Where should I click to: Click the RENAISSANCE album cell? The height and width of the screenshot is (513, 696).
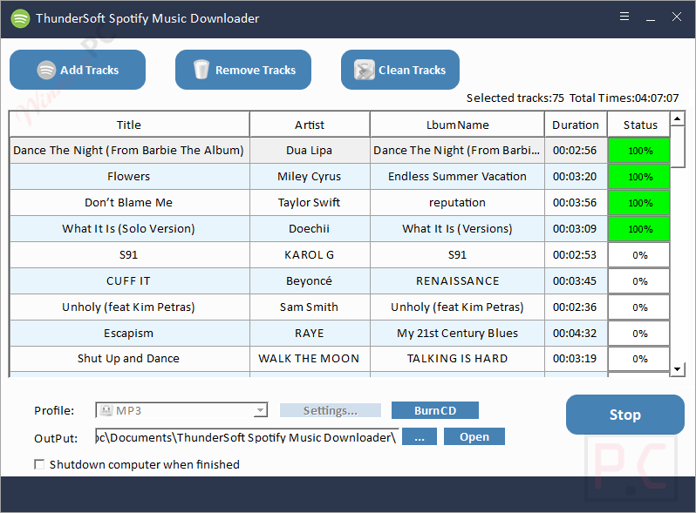pos(457,281)
